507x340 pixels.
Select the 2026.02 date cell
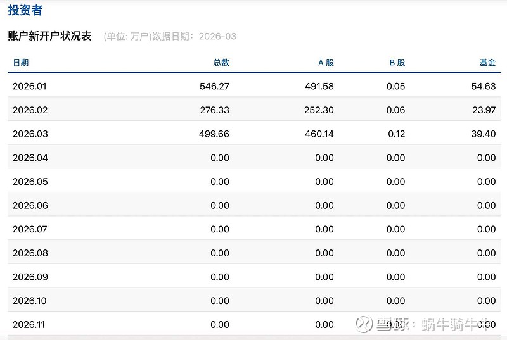(30, 110)
